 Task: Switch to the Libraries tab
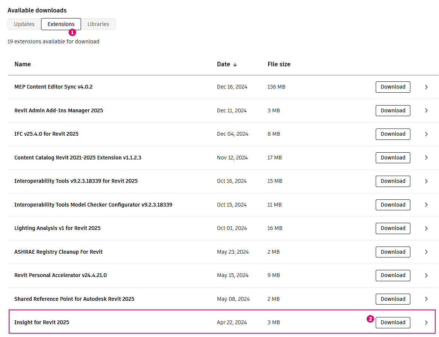click(x=98, y=24)
